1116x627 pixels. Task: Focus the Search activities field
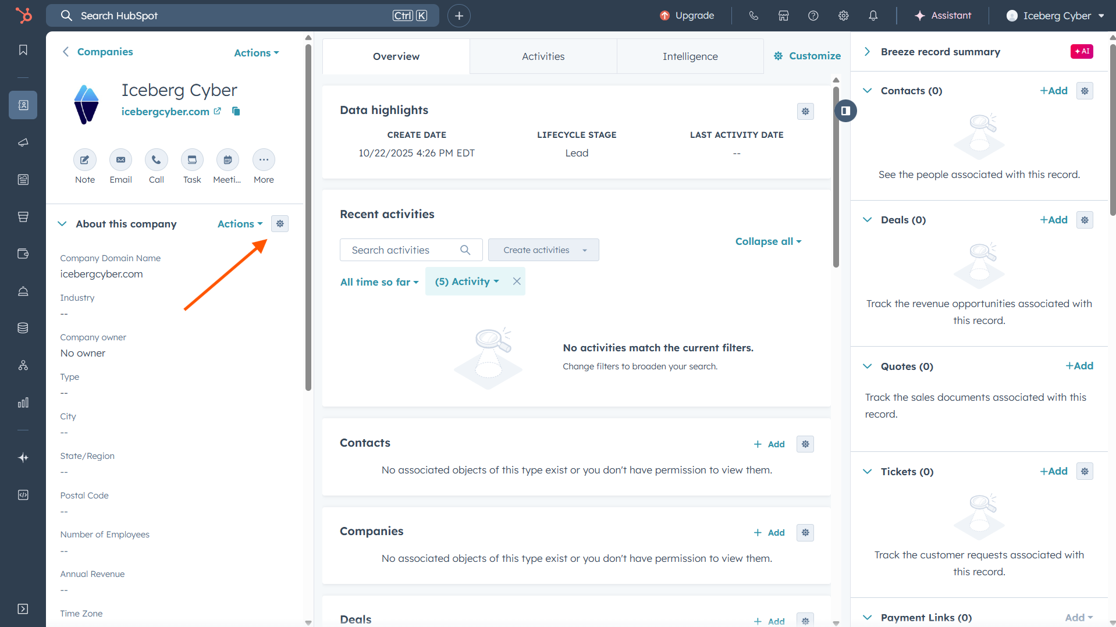pos(411,250)
